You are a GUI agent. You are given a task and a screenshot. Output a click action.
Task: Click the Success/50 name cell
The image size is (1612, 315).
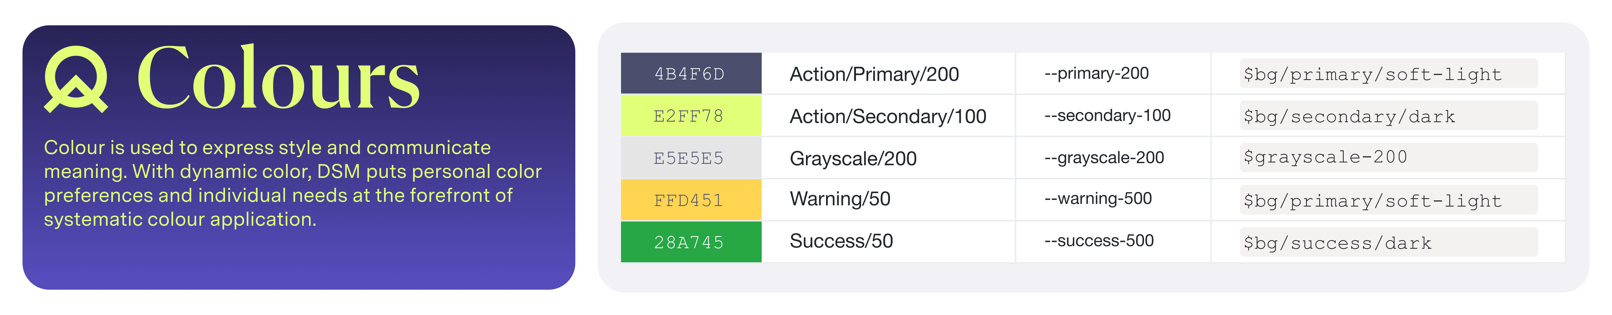[840, 241]
